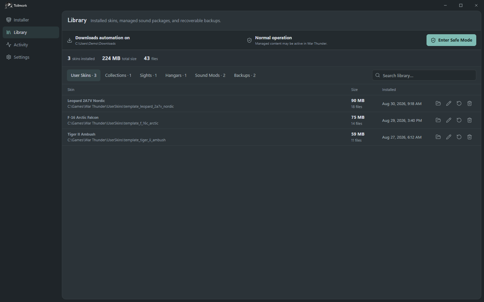This screenshot has height=302, width=484.
Task: Click the F-16 Arctic Falcon name
Action: pyautogui.click(x=83, y=117)
